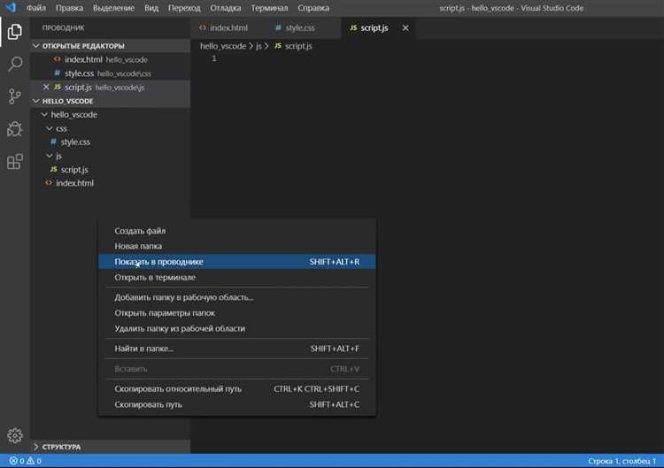Collapse the HELLO_VSCODE workspace section
The image size is (664, 468).
pyautogui.click(x=36, y=101)
